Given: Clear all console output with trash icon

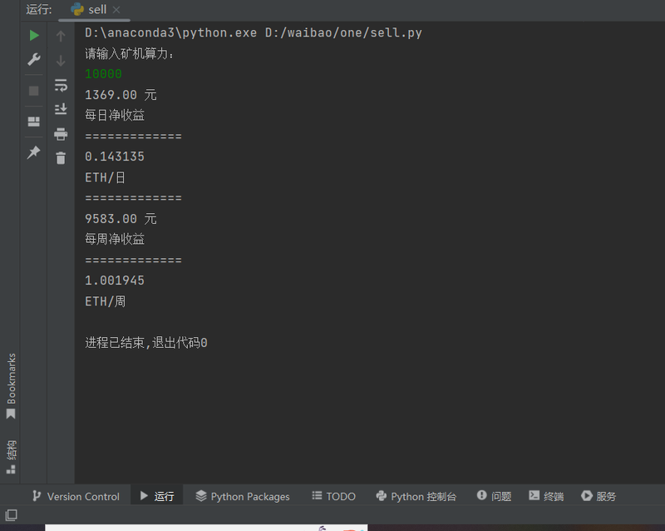Looking at the screenshot, I should click(61, 158).
